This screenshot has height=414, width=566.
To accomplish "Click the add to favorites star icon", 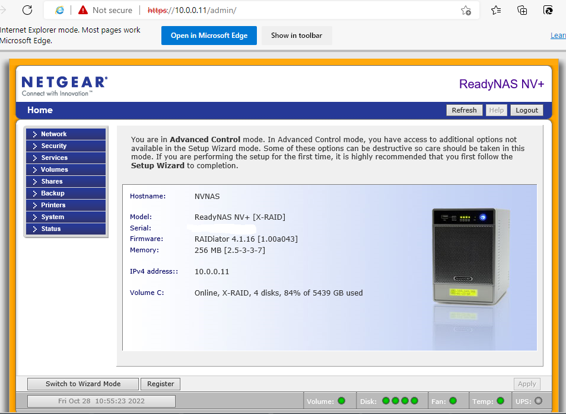I will coord(466,10).
